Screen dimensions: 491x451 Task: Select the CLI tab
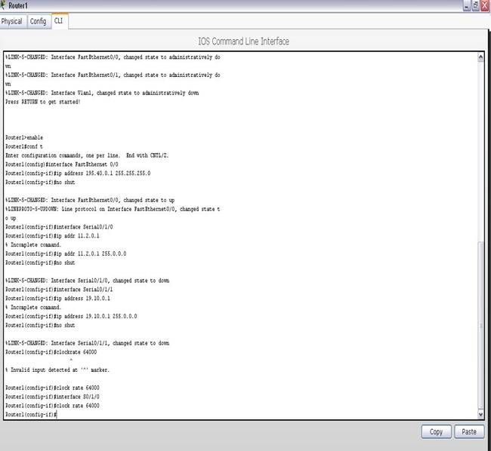[59, 21]
